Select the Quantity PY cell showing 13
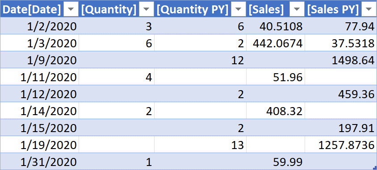Screen dimensions: 377x170 (201, 145)
